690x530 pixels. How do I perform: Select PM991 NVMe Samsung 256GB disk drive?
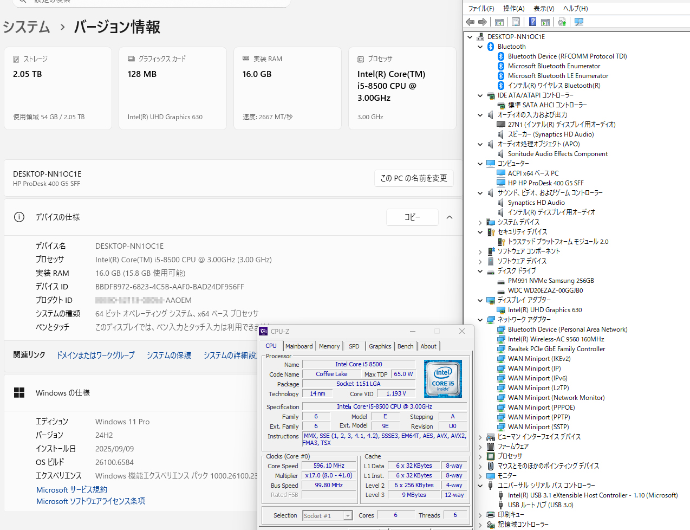click(x=550, y=281)
